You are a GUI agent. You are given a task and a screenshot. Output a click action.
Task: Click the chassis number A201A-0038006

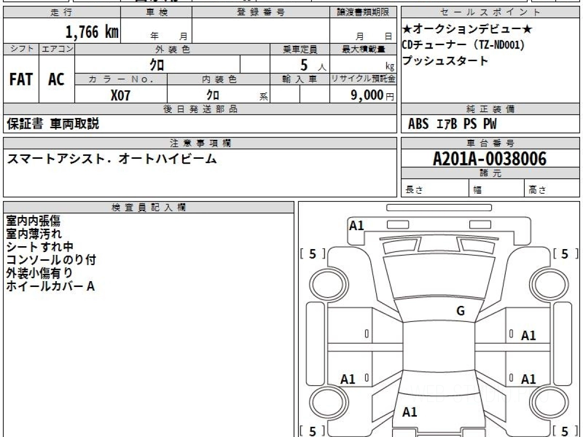pos(490,159)
